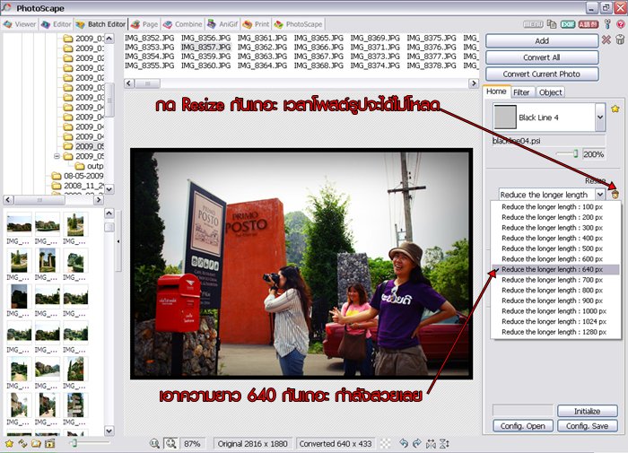Click the folder options icon in bottom bar

click(49, 443)
